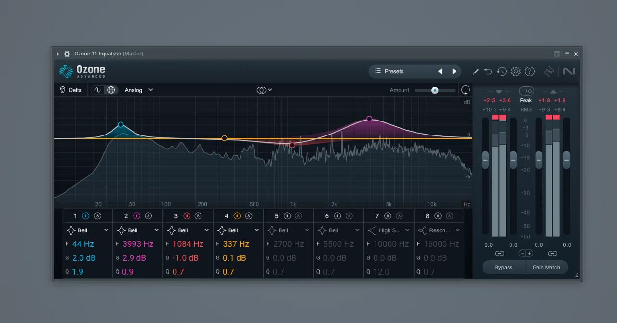Open band 3 Bell filter type dropdown
617x323 pixels.
point(188,230)
